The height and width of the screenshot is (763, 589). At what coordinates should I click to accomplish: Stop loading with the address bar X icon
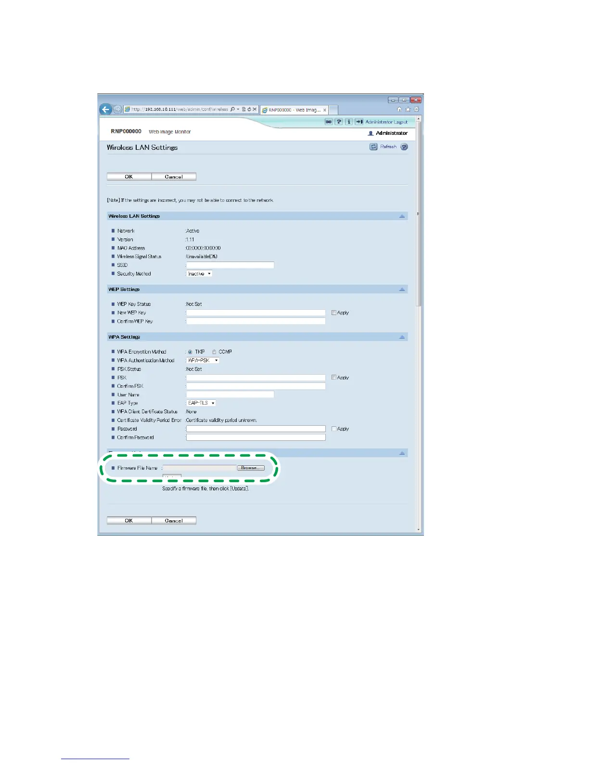255,110
